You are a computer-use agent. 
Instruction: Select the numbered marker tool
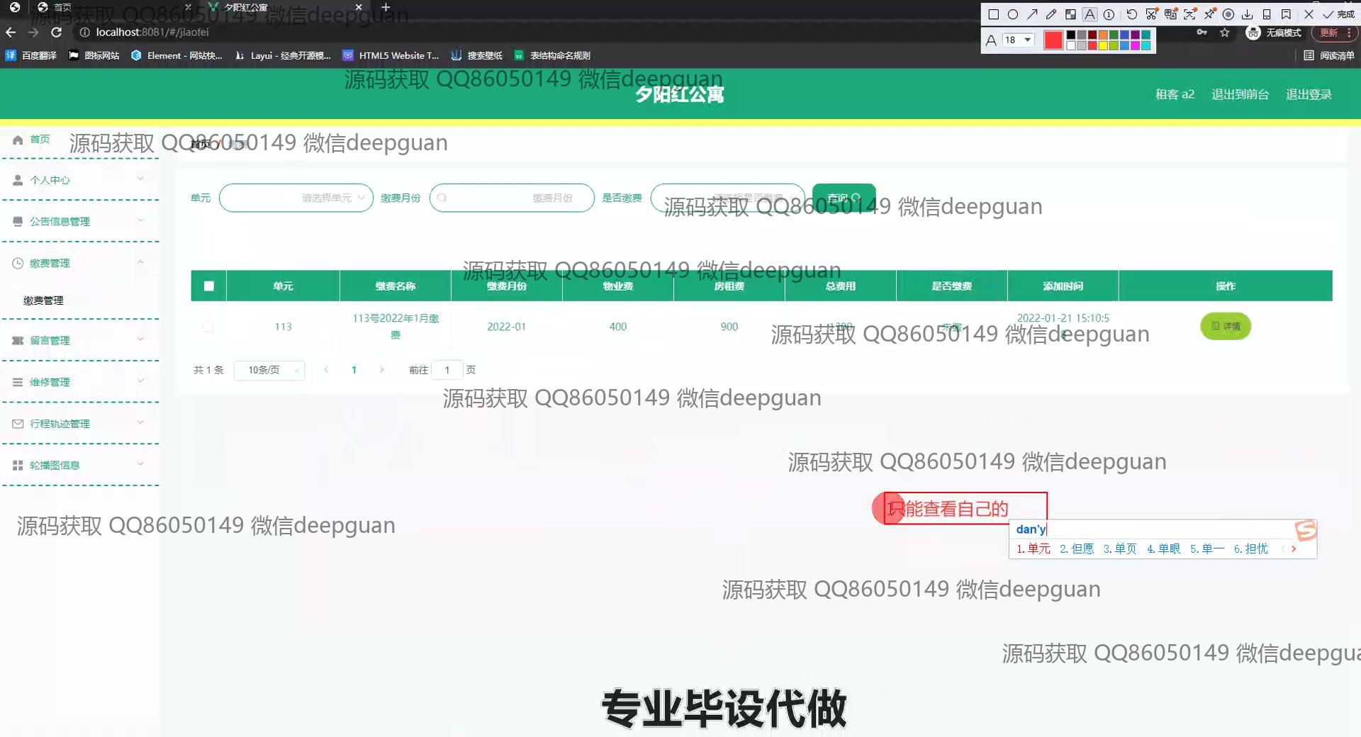(1109, 14)
